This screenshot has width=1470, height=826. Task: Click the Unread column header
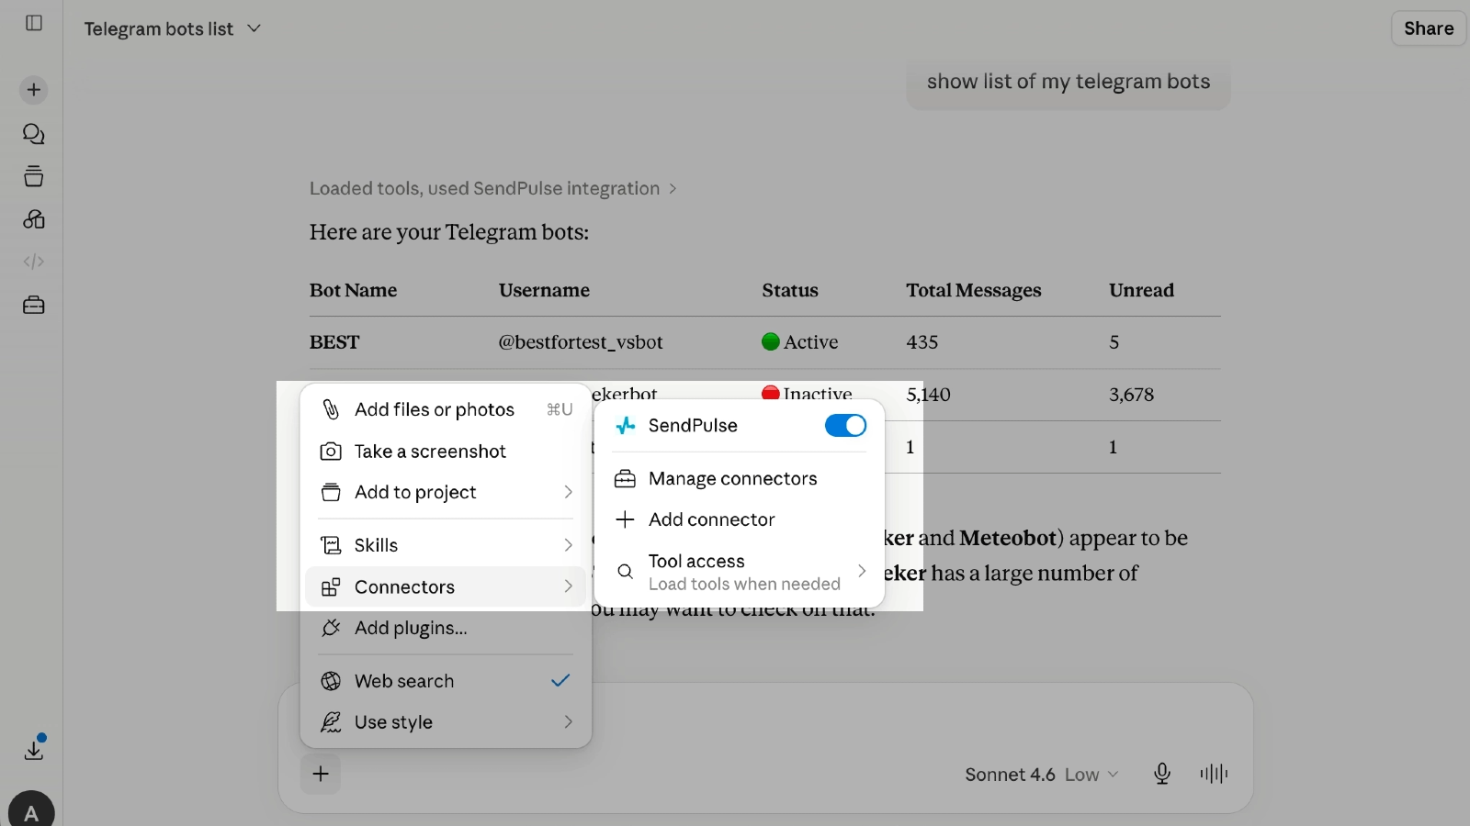click(1142, 290)
